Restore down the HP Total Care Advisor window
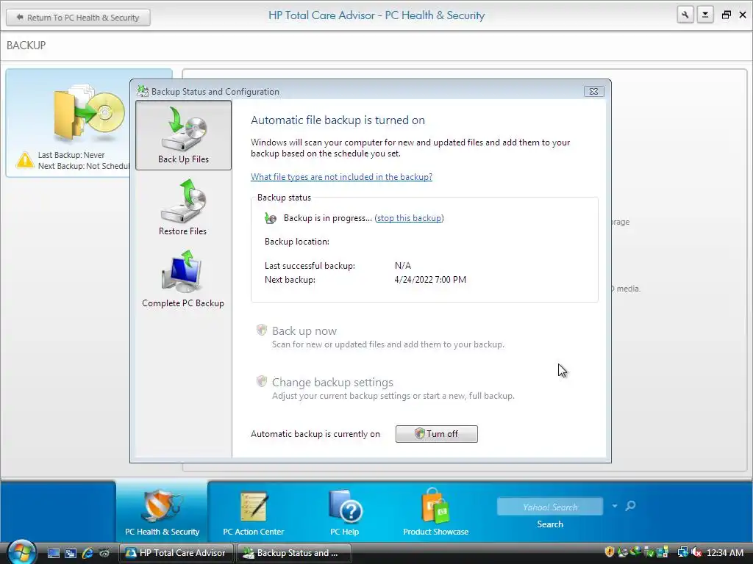 (x=727, y=15)
